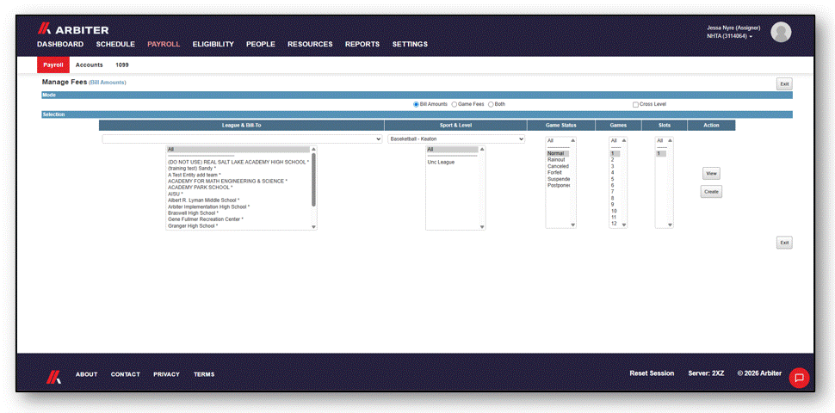
Task: Select (DO NOT USE) REAL SALT LAKE ACADEMY HIGH SCHOOL
Action: (238, 162)
